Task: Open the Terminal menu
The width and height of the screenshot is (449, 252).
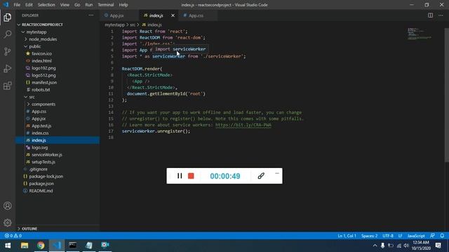Action: (106, 5)
